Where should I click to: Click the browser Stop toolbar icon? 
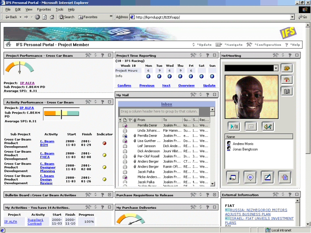point(37,17)
